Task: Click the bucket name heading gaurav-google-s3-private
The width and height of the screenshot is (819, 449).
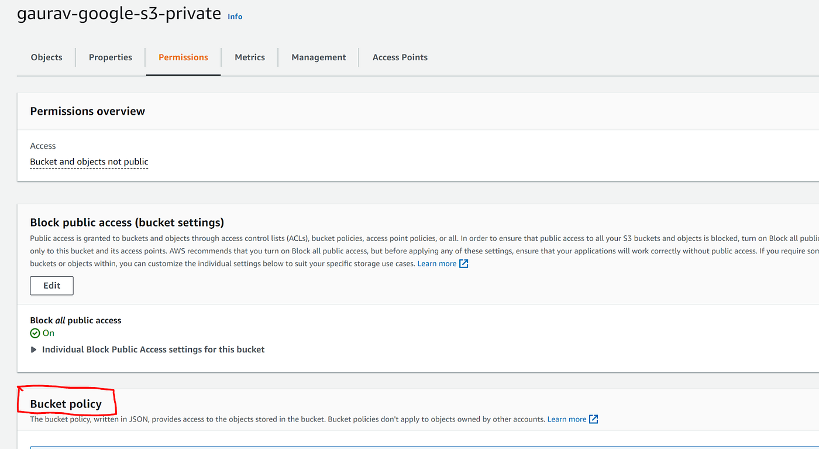Action: 119,13
